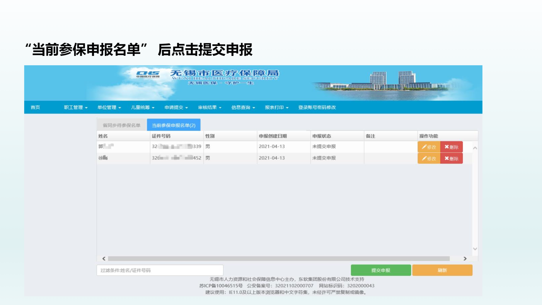Click vertical scrollbar up arrow
This screenshot has width=542, height=305.
475,148
